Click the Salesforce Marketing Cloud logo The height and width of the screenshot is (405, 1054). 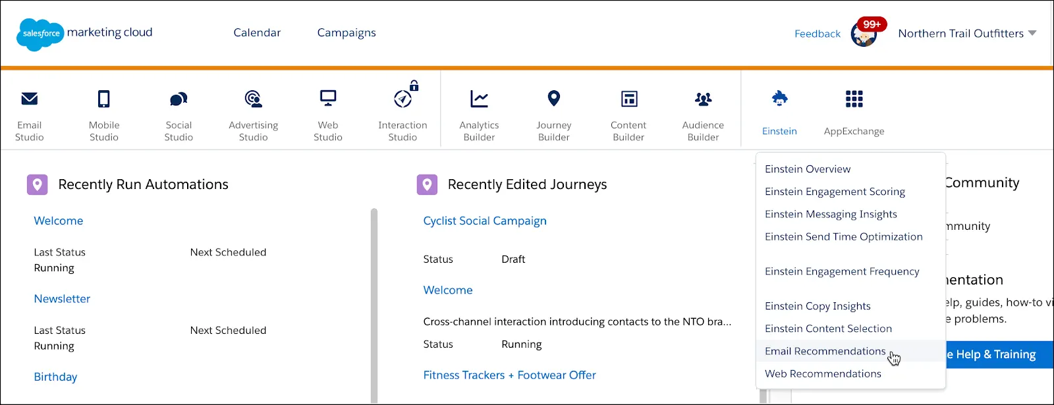[84, 34]
